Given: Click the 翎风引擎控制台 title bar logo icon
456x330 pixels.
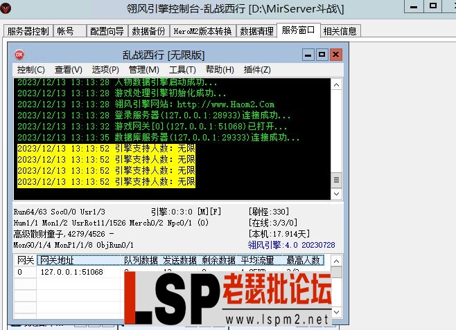Looking at the screenshot, I should click(6, 8).
